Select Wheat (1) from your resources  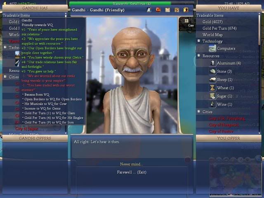point(226,88)
